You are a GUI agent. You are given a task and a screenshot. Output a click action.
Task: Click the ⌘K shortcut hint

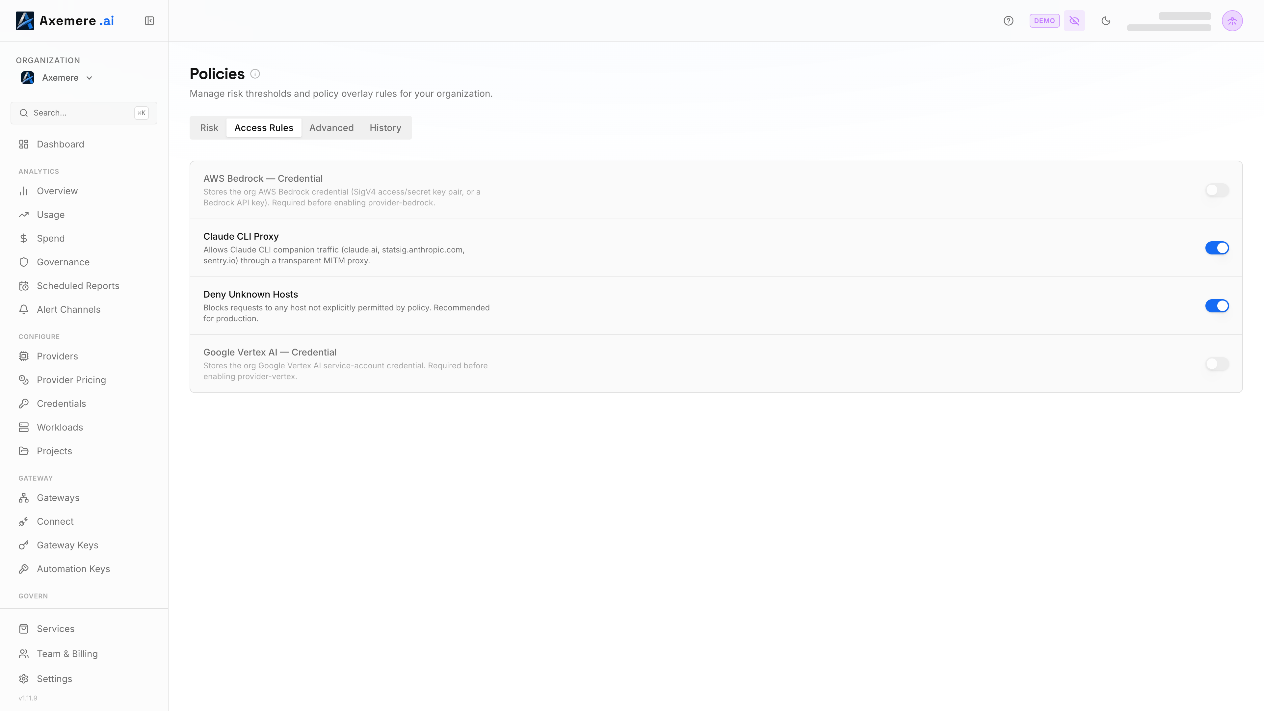pos(141,113)
